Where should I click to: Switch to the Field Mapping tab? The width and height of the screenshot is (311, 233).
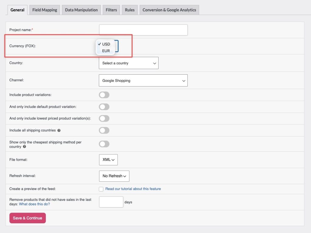[45, 10]
